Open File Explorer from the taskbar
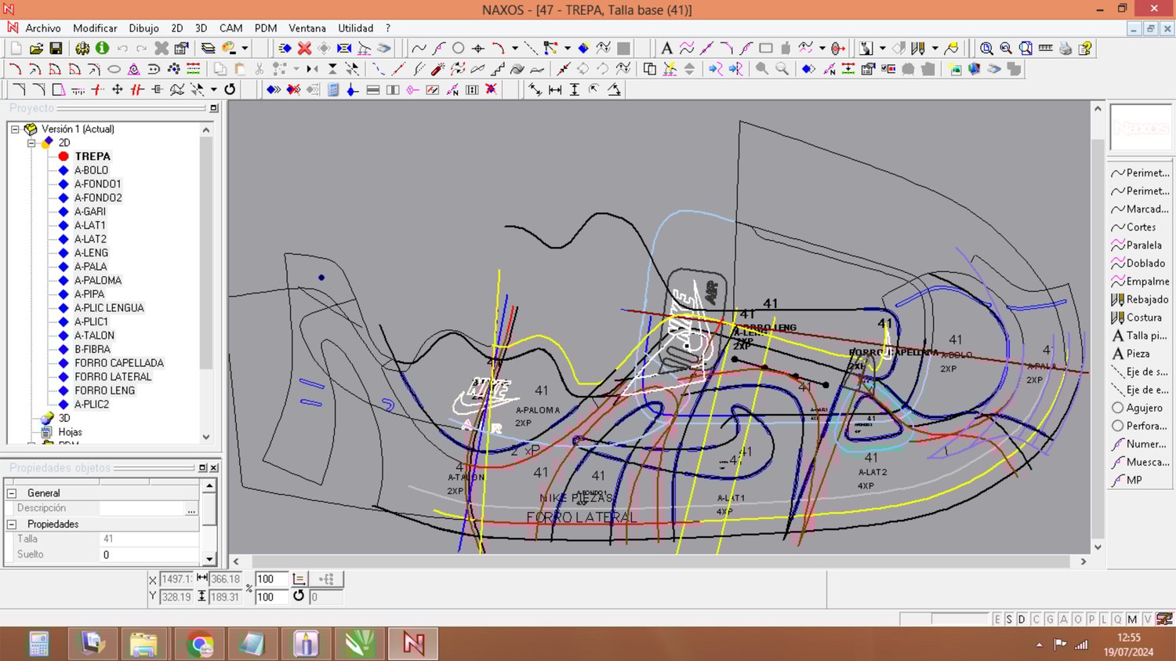This screenshot has width=1176, height=661. click(145, 644)
